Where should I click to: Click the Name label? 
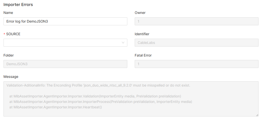(x=8, y=13)
